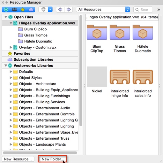Viewport: 163px width, 163px height.
Task: Click the Search field
Action: [x=143, y=10]
